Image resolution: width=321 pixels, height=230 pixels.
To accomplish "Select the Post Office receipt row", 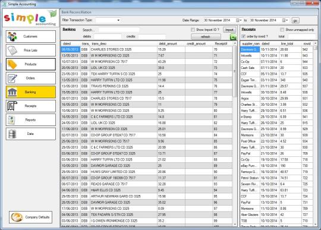I will [277, 141].
